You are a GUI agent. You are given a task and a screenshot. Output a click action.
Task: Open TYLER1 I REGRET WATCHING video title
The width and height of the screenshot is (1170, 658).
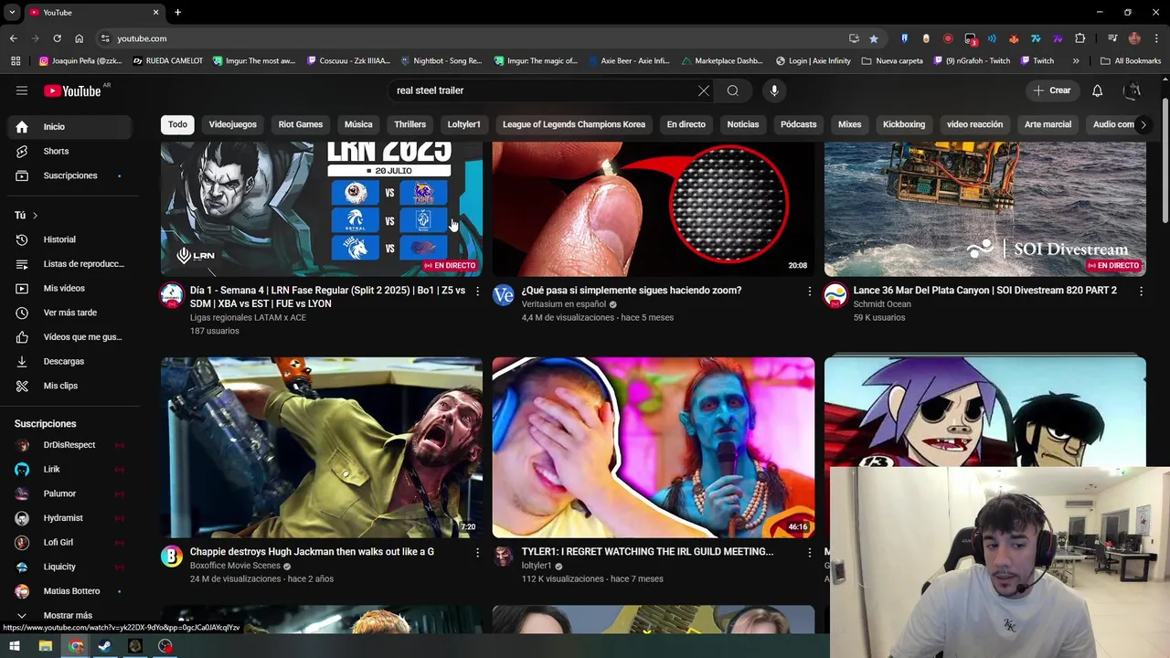pyautogui.click(x=647, y=552)
